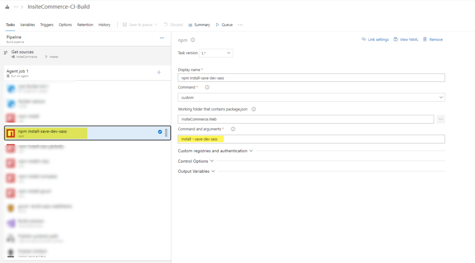Image resolution: width=475 pixels, height=263 pixels.
Task: Expand the breadcrumb ellipsis at top
Action: [16, 6]
